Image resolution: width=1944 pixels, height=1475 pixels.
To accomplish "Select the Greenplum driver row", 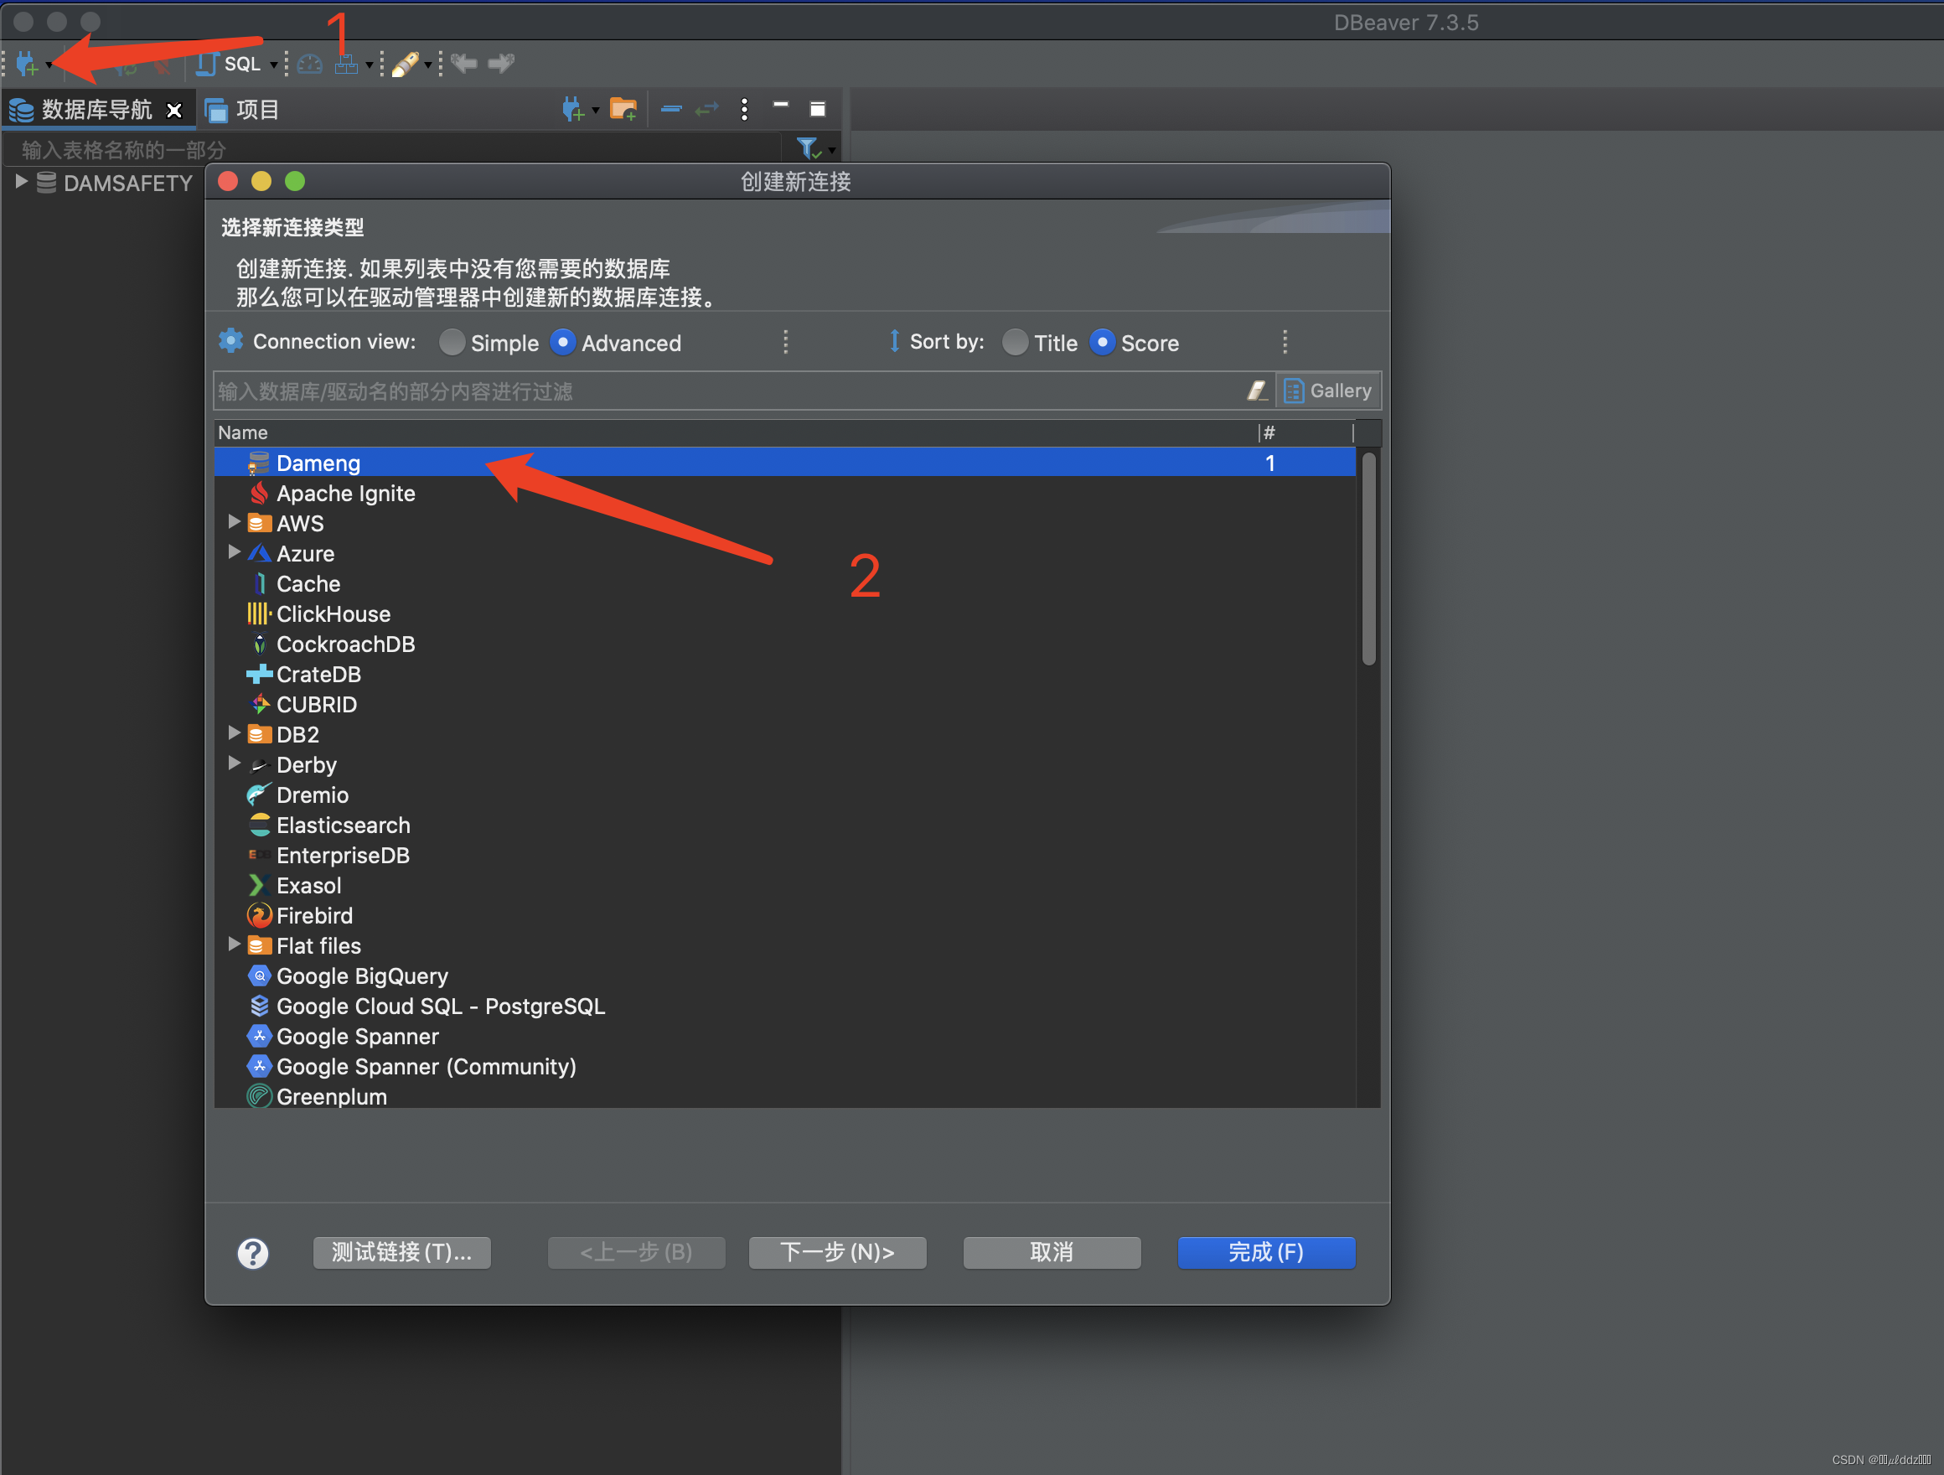I will pyautogui.click(x=784, y=1096).
